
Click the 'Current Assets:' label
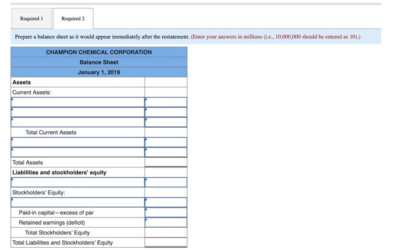(x=32, y=92)
